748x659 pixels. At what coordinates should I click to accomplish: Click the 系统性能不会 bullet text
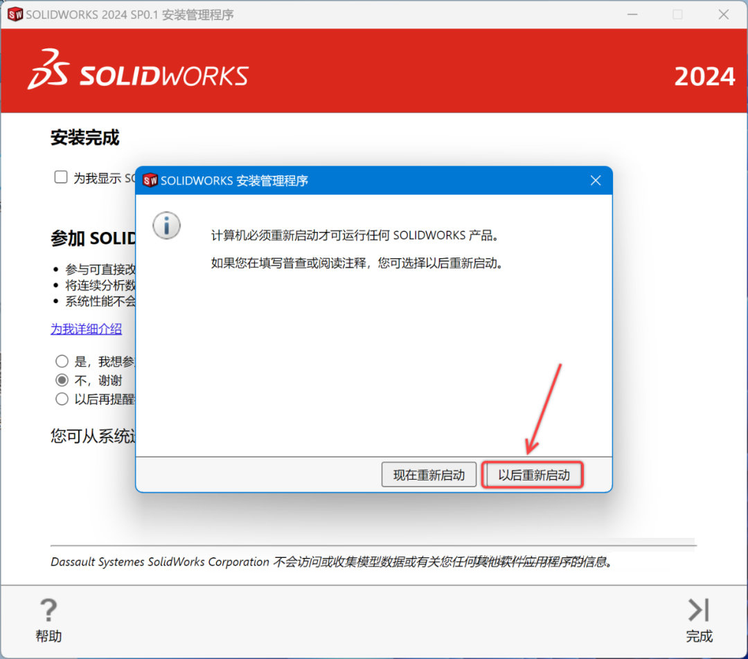(x=100, y=301)
